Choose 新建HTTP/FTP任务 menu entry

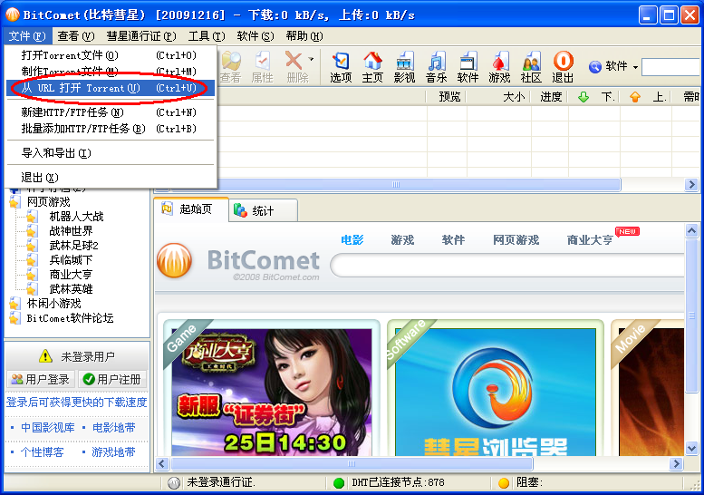111,112
